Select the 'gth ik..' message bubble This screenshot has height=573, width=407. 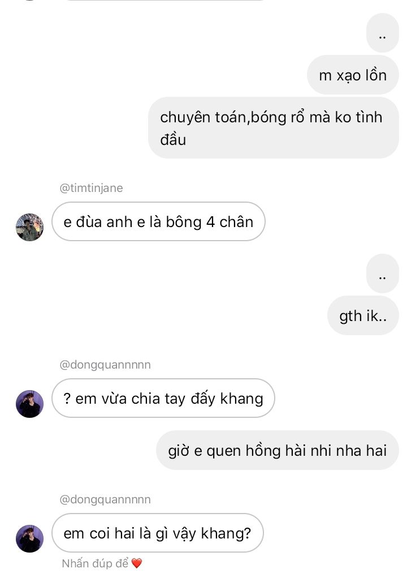click(363, 315)
